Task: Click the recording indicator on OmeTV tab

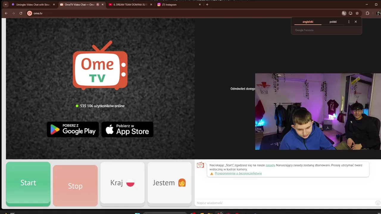Action: (x=98, y=4)
